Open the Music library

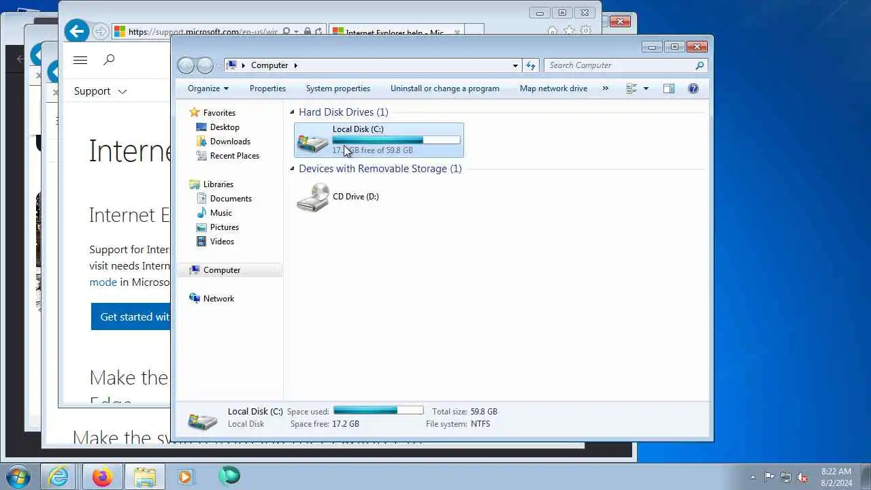click(220, 213)
